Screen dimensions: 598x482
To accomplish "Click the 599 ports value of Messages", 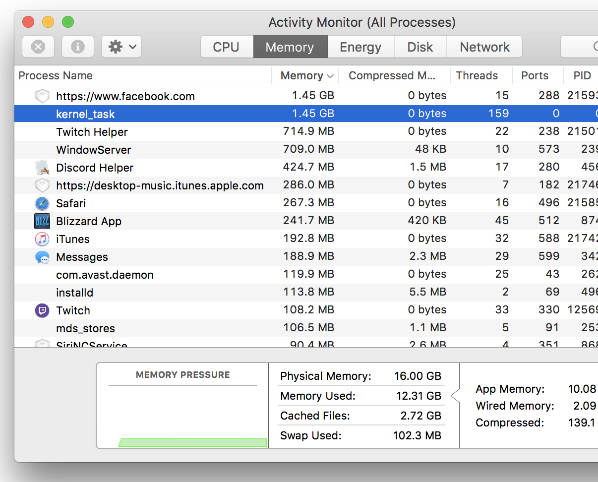I will pyautogui.click(x=549, y=256).
